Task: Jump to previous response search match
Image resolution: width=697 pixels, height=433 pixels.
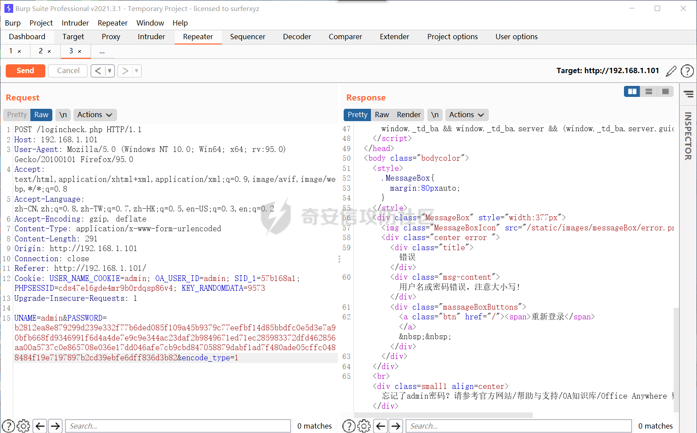Action: click(381, 426)
